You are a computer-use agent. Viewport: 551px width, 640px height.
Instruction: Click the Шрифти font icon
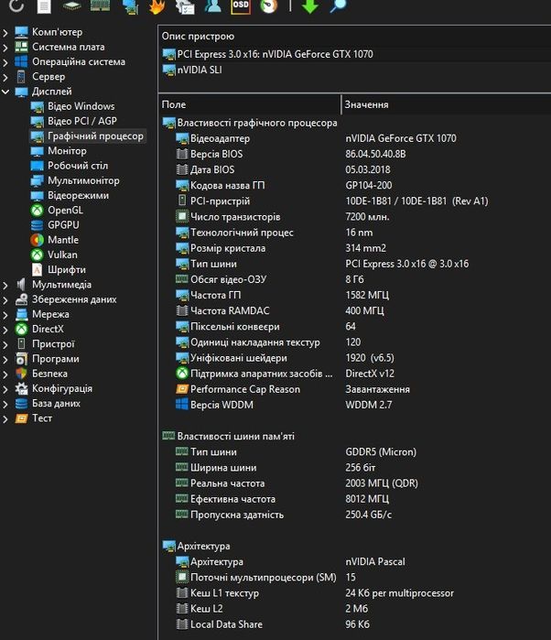pyautogui.click(x=38, y=270)
